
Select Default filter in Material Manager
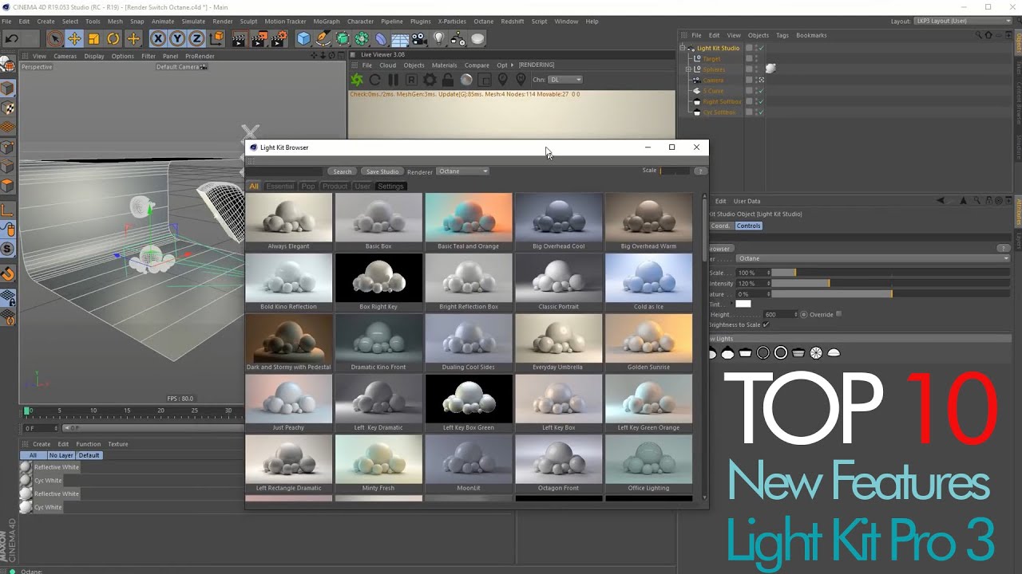pos(89,455)
